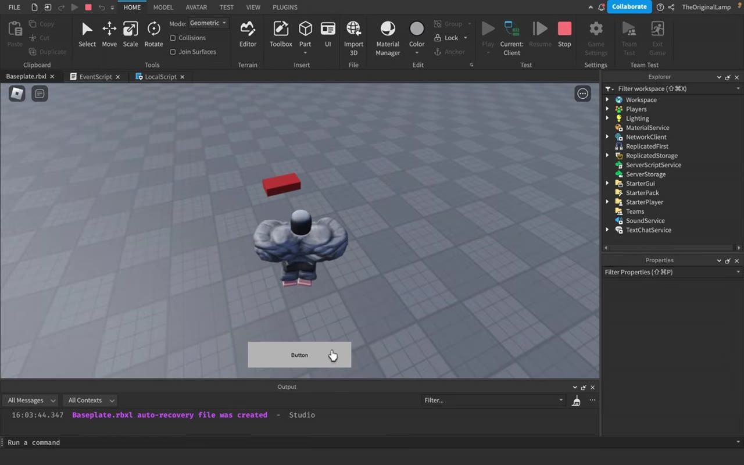This screenshot has width=744, height=465.
Task: Enable the Collisions checkbox
Action: (x=173, y=38)
